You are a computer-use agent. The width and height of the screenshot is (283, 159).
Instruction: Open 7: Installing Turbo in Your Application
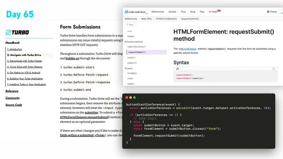(x=27, y=84)
